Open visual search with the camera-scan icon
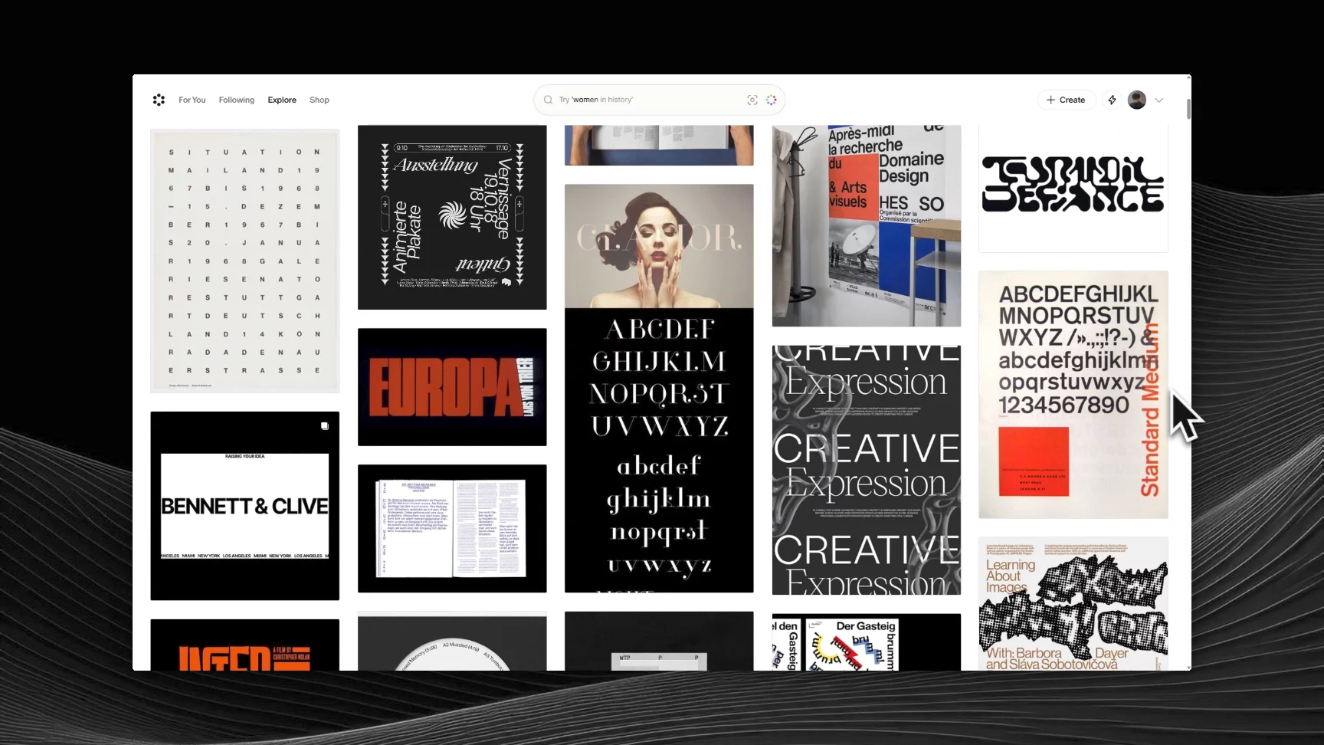The width and height of the screenshot is (1324, 745). (752, 100)
